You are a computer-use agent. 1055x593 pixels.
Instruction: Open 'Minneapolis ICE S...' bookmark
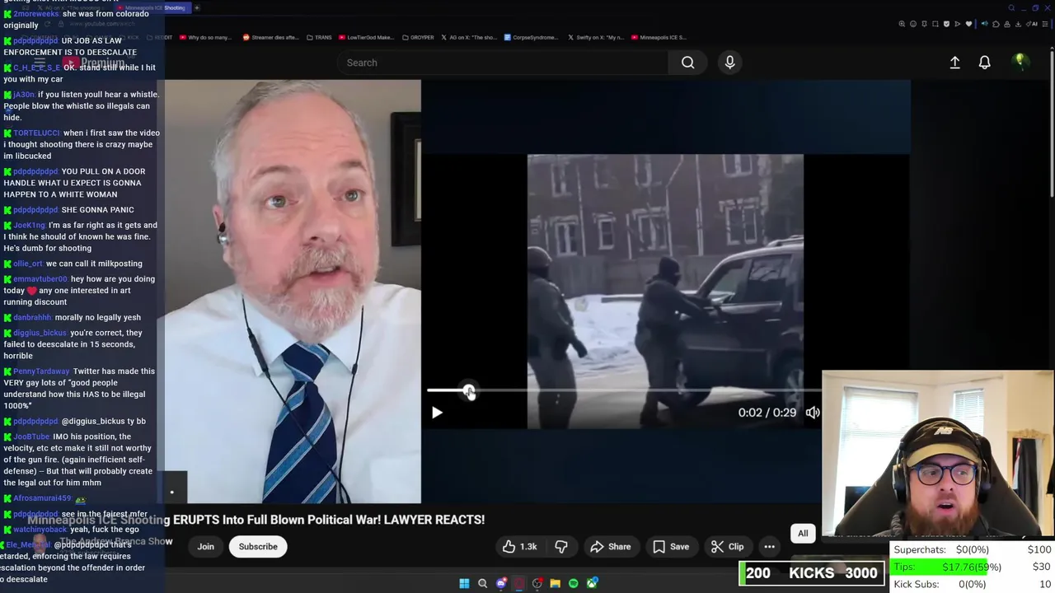[659, 37]
